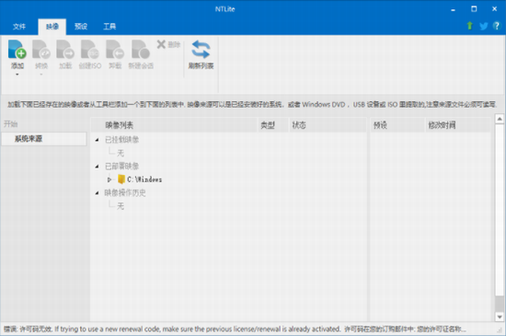Expand the C:\Windows tree node

pos(109,180)
